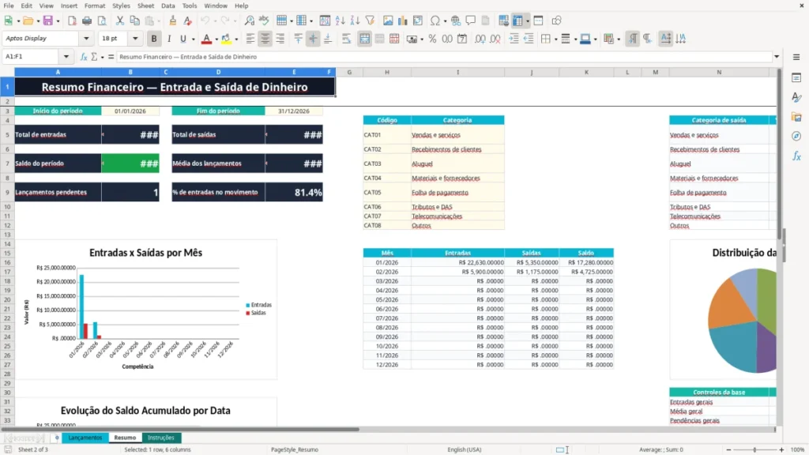Click the Export as PDF icon
Image resolution: width=809 pixels, height=455 pixels.
pyautogui.click(x=72, y=21)
